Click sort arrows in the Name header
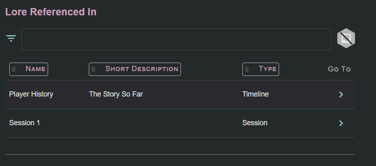This screenshot has width=376, height=166. (x=14, y=69)
